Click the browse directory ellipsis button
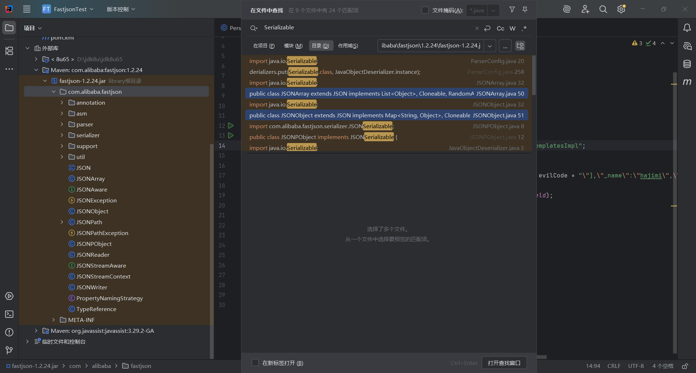This screenshot has height=373, width=696. click(505, 46)
